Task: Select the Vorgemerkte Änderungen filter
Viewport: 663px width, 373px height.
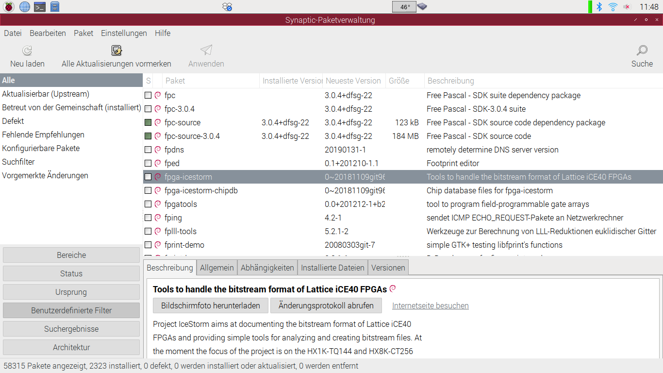Action: point(45,175)
